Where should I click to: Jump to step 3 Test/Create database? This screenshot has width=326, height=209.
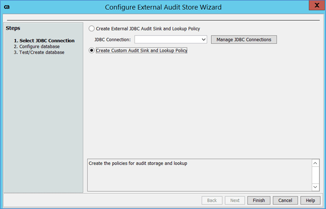click(39, 52)
